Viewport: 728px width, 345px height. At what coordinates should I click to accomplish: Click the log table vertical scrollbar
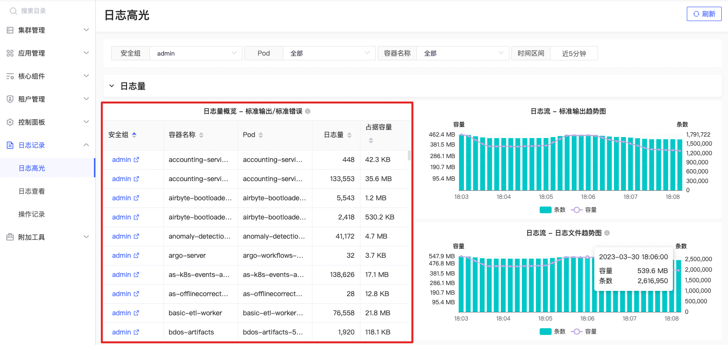(x=409, y=155)
